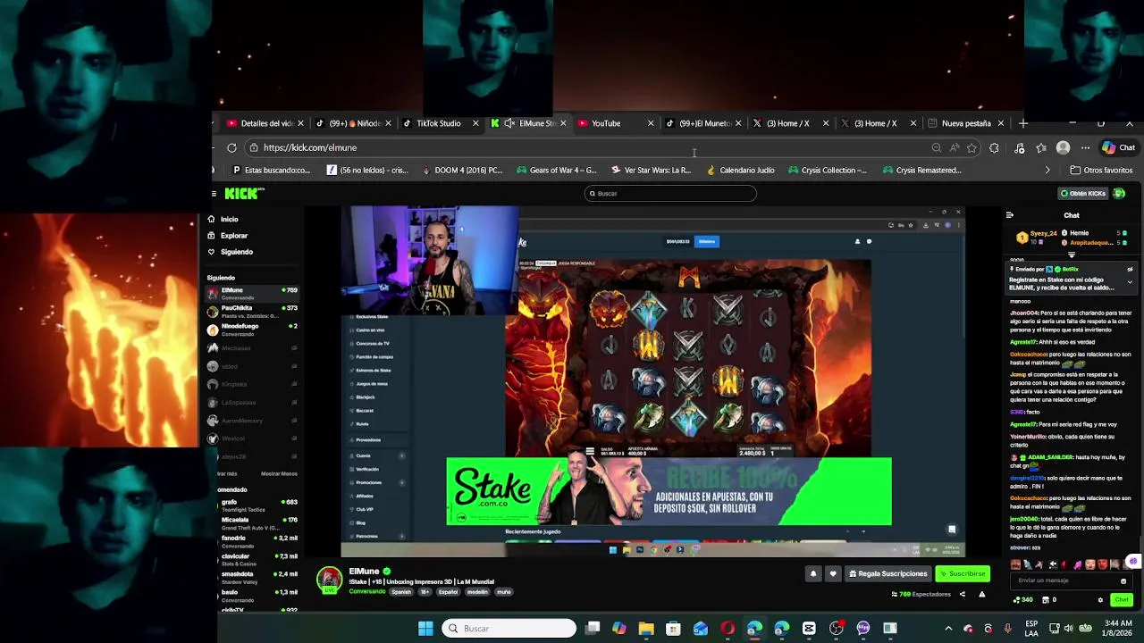Image resolution: width=1144 pixels, height=643 pixels.
Task: Open the Kick hamburger menu
Action: pos(214,194)
